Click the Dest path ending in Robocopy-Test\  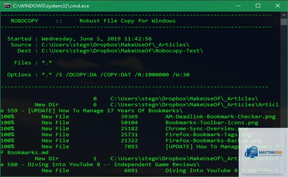pos(122,51)
